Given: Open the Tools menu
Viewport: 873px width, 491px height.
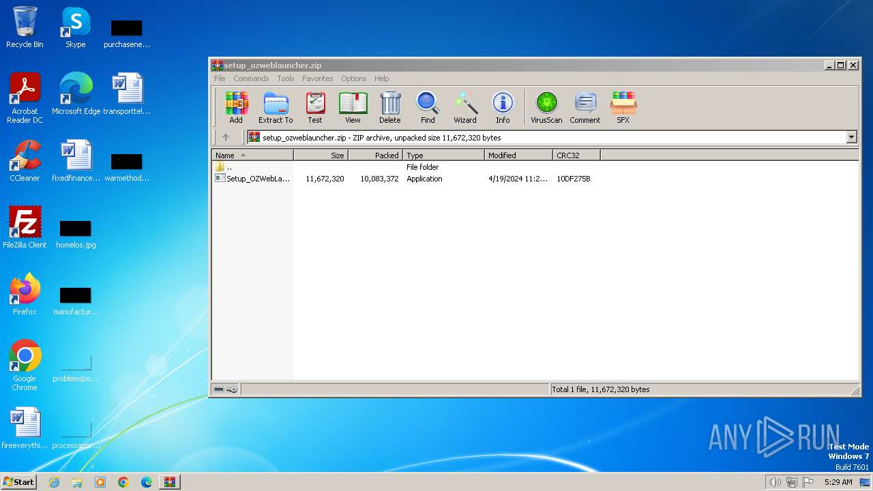Looking at the screenshot, I should click(x=286, y=78).
